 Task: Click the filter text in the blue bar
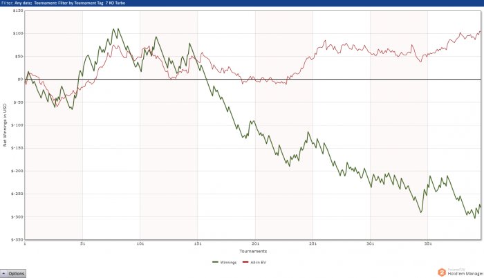tap(64, 3)
